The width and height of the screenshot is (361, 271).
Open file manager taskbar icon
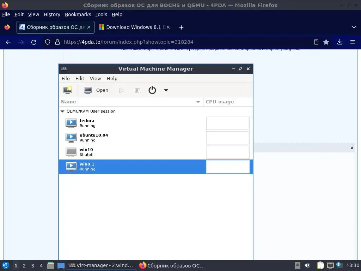tap(51, 265)
